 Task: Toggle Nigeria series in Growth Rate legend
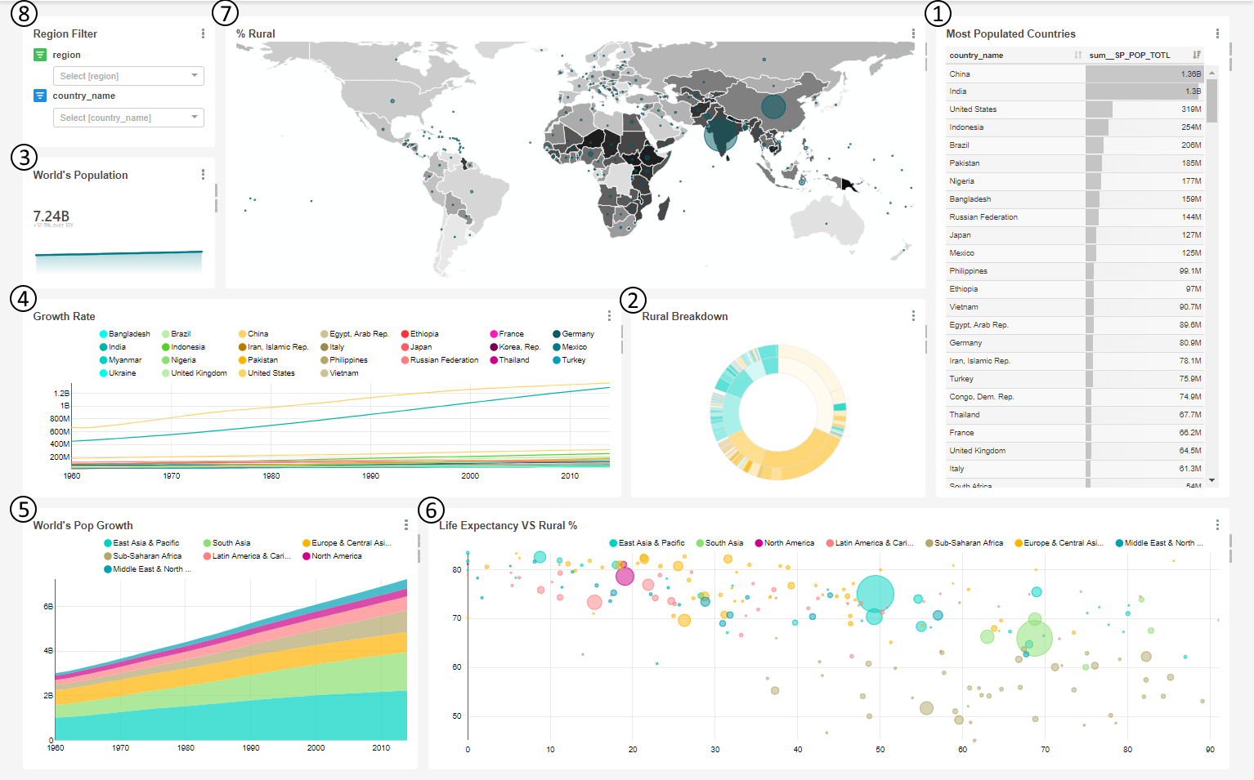(x=179, y=360)
